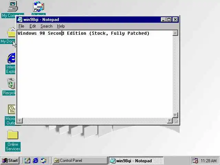Switch to Control Panel taskbar button
Image resolution: width=220 pixels, height=165 pixels.
click(80, 161)
